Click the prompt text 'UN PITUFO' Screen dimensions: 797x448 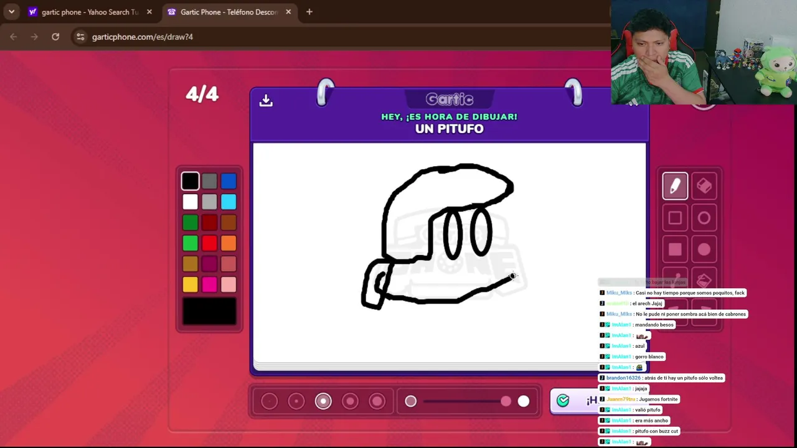450,129
